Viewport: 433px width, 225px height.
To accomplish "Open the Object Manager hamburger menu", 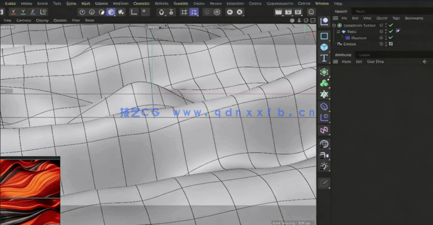I will (335, 18).
